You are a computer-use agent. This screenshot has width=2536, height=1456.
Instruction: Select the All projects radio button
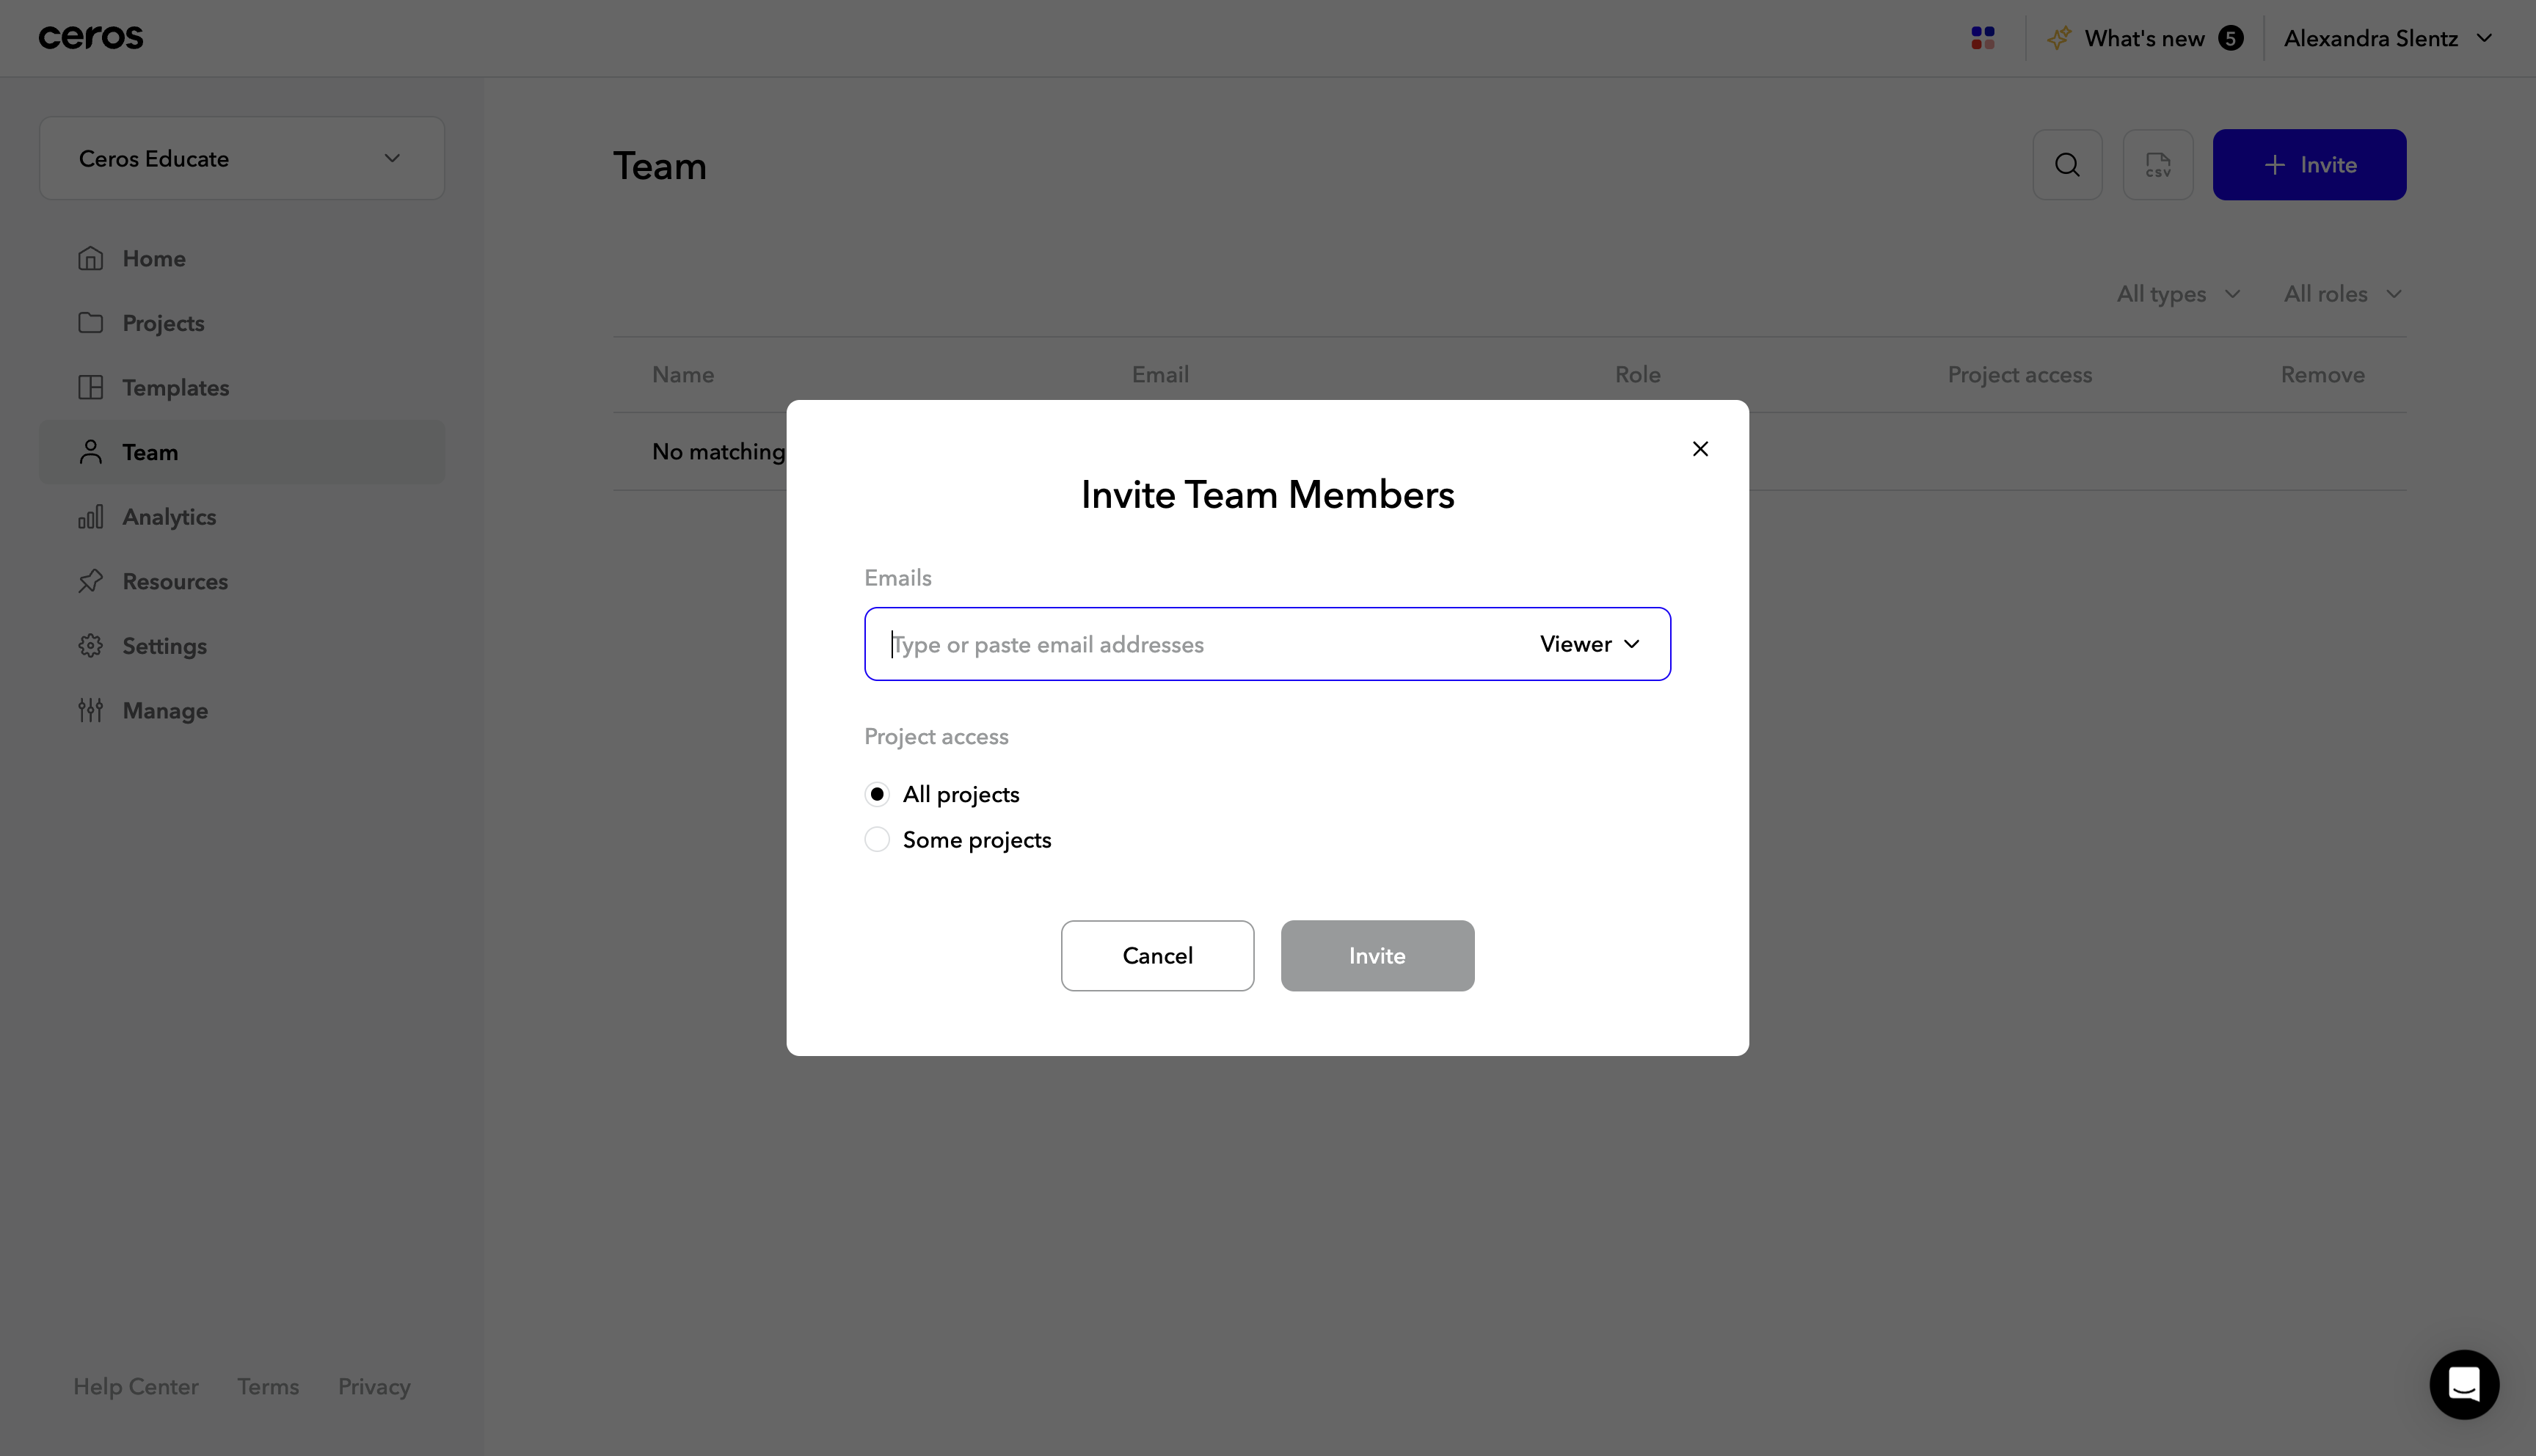point(877,794)
